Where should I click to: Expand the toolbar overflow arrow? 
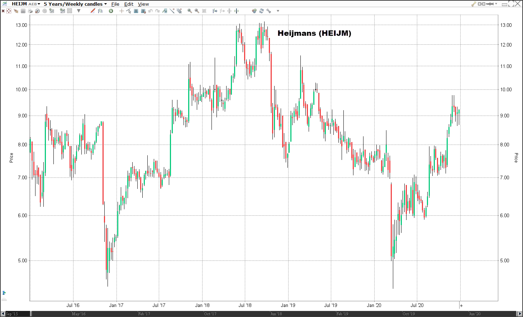pyautogui.click(x=278, y=11)
